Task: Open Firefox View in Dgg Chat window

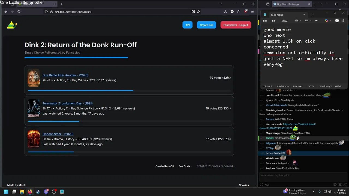Action: 268,4
